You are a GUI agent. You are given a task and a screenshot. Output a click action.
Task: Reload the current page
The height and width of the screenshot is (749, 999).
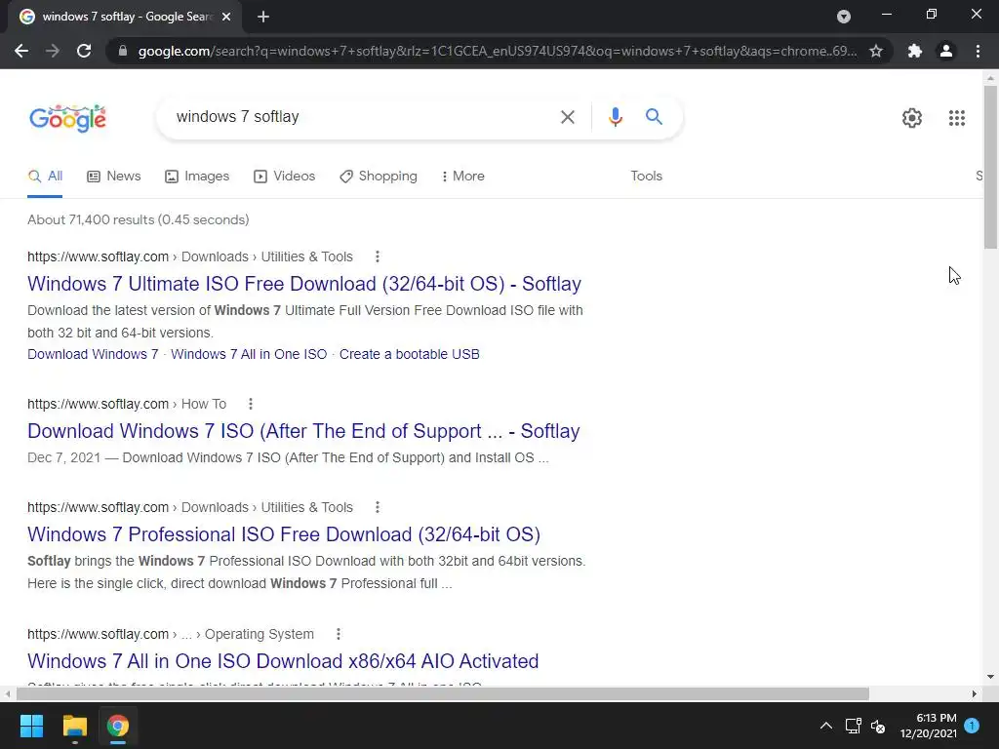coord(84,51)
